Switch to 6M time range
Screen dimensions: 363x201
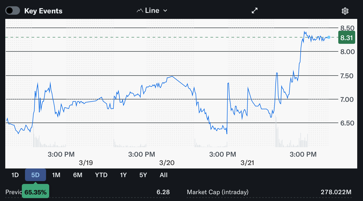click(78, 175)
